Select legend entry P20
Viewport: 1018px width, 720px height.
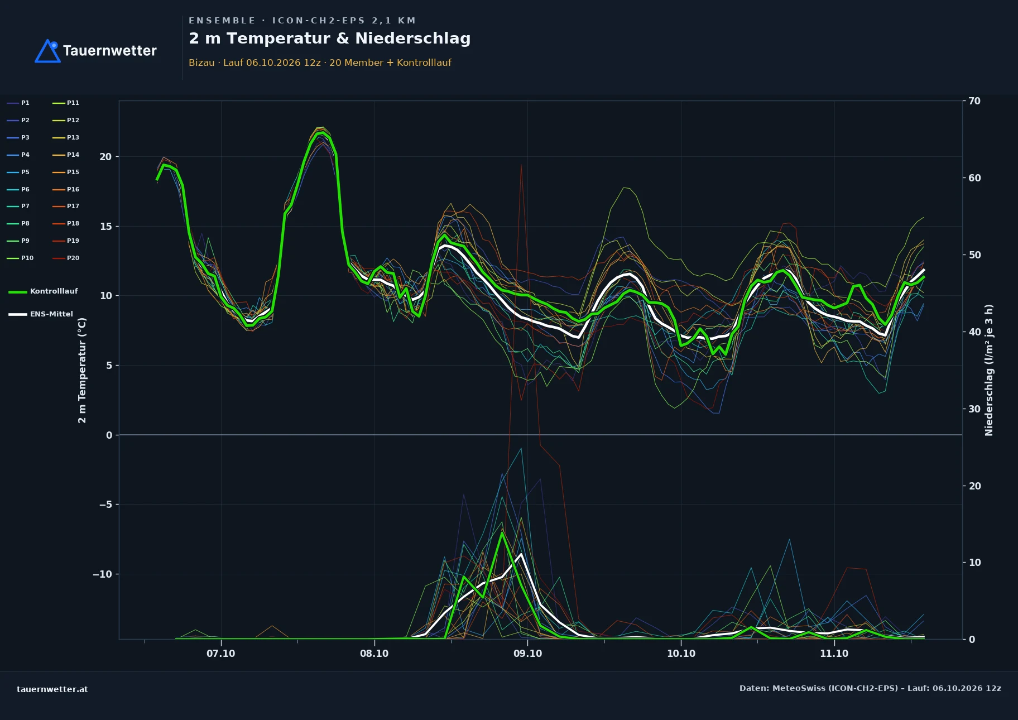pyautogui.click(x=66, y=258)
